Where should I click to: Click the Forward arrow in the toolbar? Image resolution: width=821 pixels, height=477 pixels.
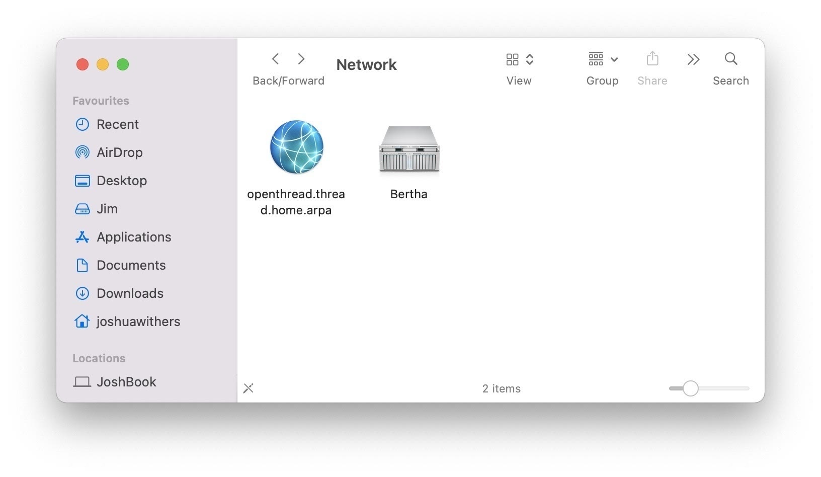(x=301, y=59)
